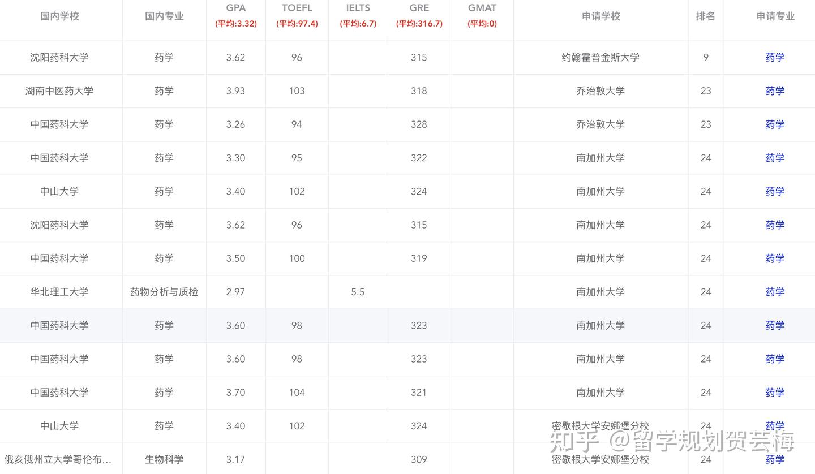Click the 生物科学 major cell
Image resolution: width=815 pixels, height=474 pixels.
pos(164,459)
